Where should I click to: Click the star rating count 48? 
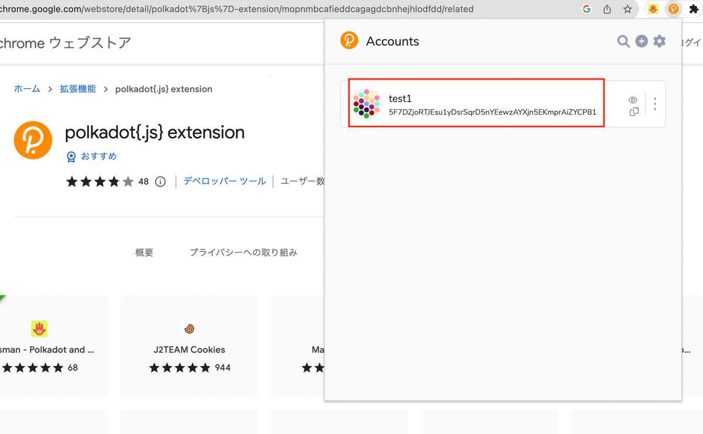(144, 181)
